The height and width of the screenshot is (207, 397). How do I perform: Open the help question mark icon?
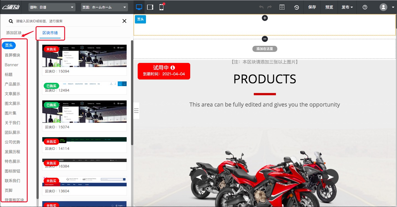(x=365, y=7)
